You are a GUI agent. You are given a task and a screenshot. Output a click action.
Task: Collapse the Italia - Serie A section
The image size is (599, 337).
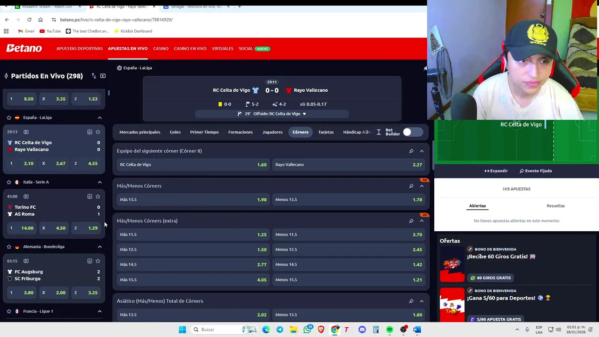pyautogui.click(x=100, y=182)
